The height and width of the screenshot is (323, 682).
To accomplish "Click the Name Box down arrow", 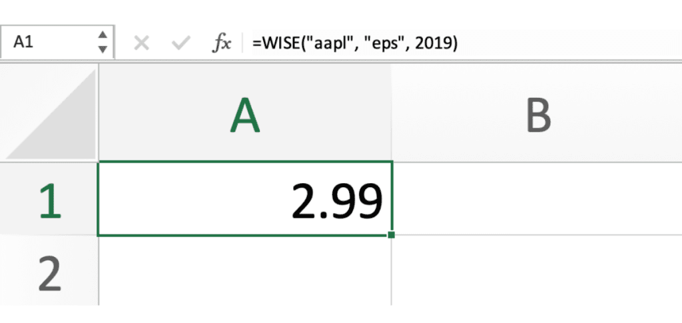I will pos(102,50).
